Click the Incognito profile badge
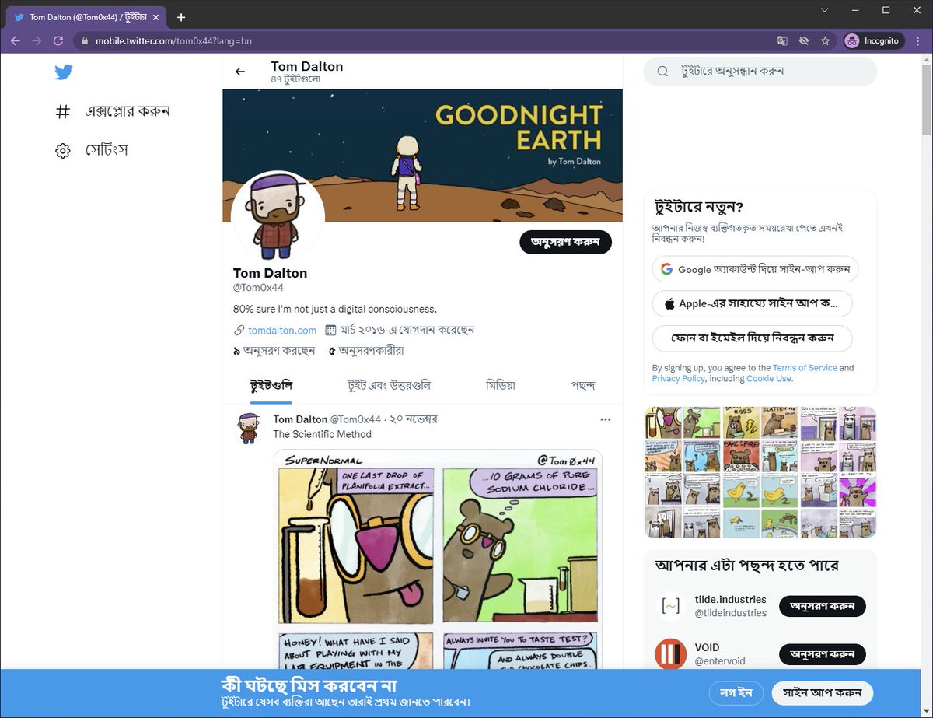933x718 pixels. (874, 40)
